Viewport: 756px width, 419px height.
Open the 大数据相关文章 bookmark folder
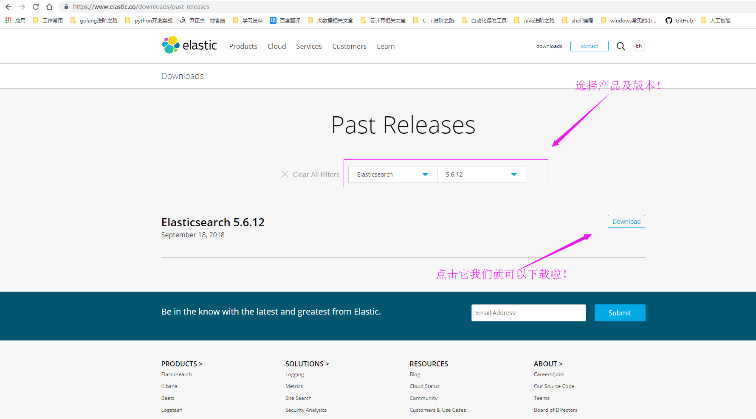coord(330,20)
